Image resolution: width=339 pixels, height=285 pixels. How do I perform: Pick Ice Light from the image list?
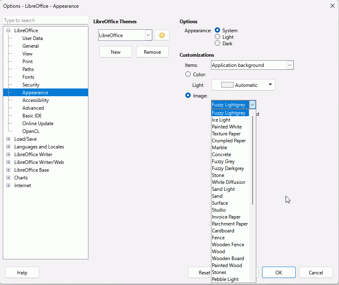(230, 120)
